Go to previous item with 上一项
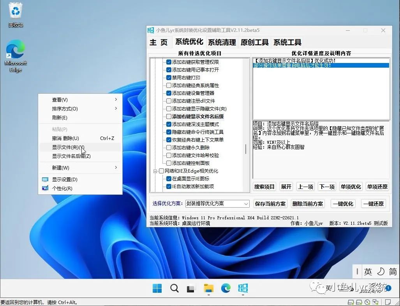The width and height of the screenshot is (400, 306). point(306,187)
